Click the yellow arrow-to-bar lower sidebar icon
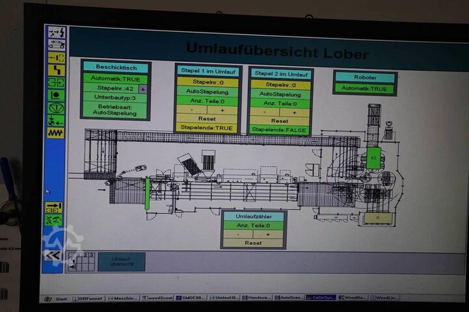Screen dimensions: 469x312 [x=54, y=208]
